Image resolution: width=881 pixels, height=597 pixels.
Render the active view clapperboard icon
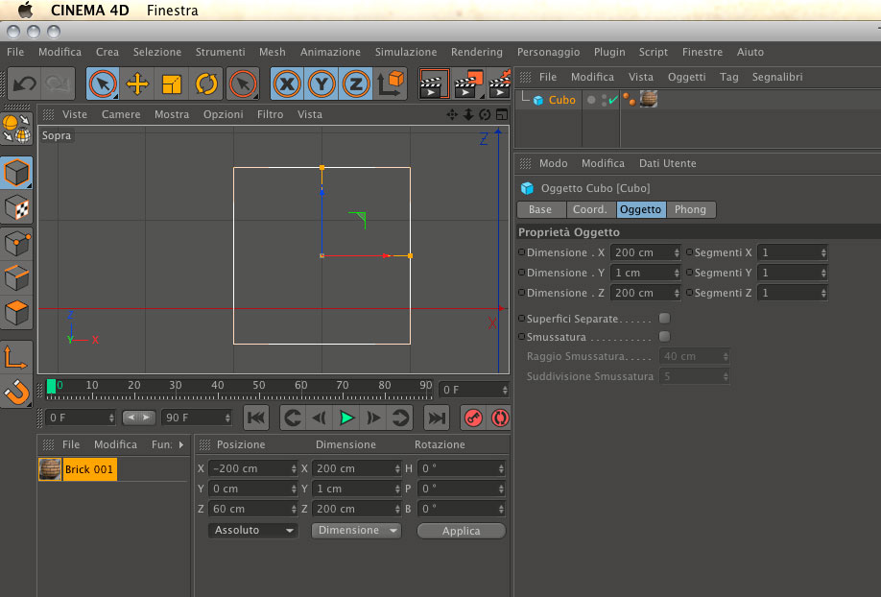[434, 84]
